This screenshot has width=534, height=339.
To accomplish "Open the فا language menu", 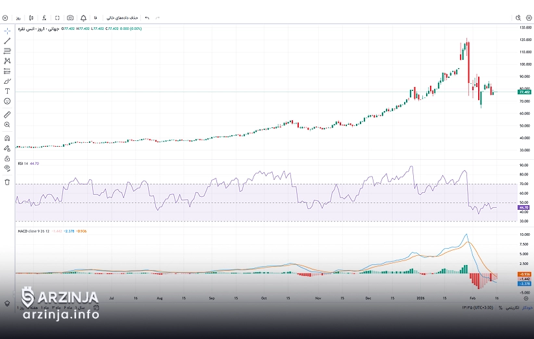I will point(95,18).
